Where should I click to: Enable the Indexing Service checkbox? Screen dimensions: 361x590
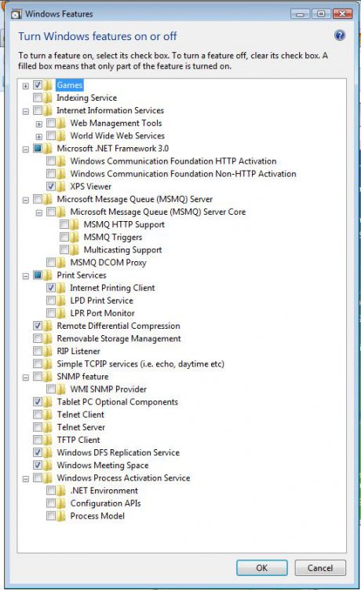[x=38, y=98]
